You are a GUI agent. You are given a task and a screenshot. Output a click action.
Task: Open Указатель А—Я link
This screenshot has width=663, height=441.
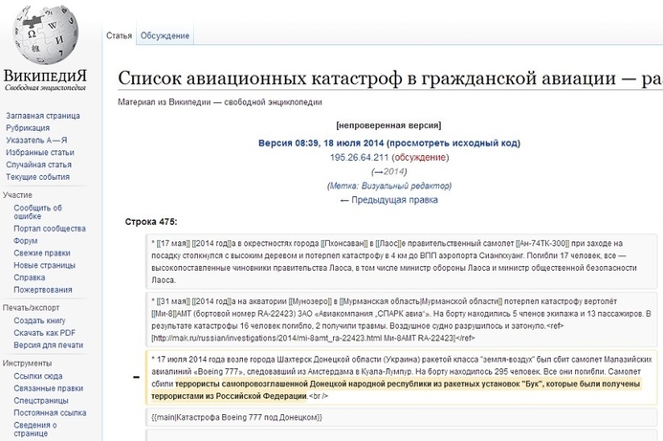pyautogui.click(x=36, y=141)
